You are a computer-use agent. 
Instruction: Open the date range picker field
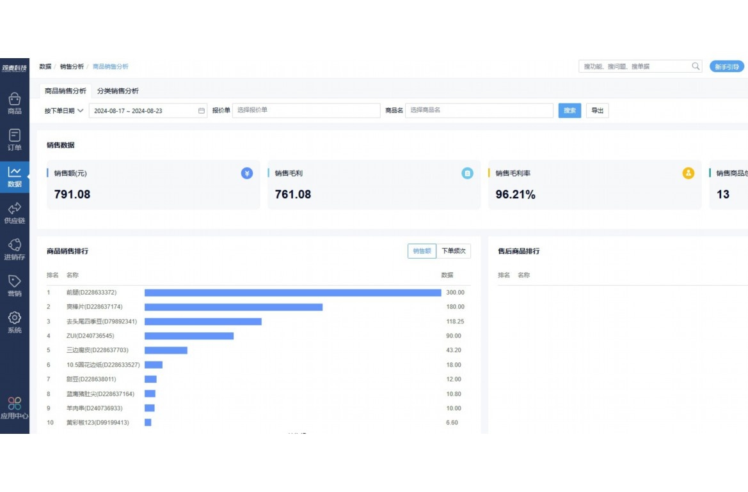pos(148,111)
